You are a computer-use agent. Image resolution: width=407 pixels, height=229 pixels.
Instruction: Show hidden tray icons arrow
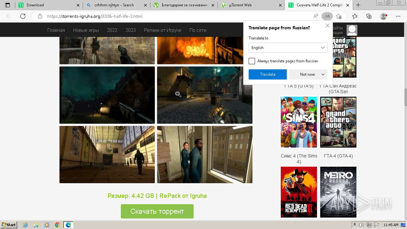[355, 225]
